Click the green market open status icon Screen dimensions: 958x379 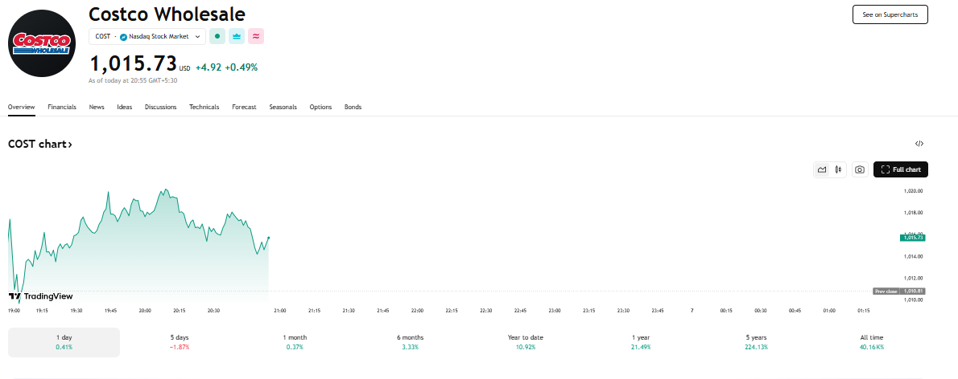[217, 37]
